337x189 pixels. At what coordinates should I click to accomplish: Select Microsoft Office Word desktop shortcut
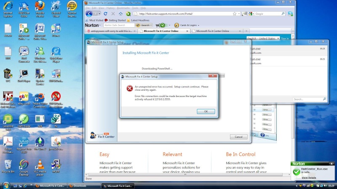coord(40,32)
